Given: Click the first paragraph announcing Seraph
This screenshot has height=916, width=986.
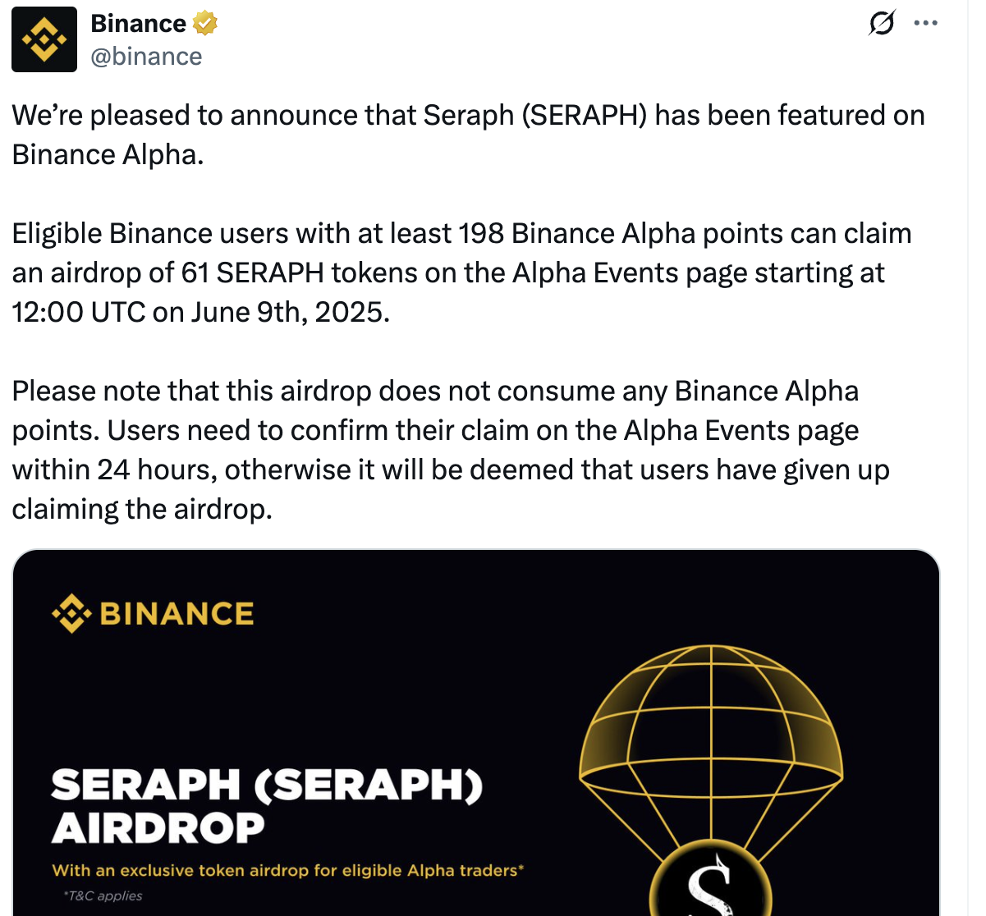Looking at the screenshot, I should (468, 135).
